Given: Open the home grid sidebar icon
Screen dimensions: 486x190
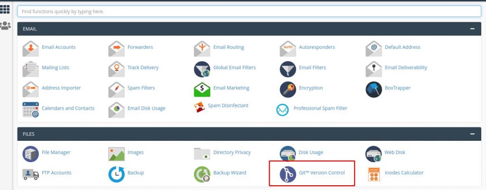Looking at the screenshot, I should pos(5,9).
